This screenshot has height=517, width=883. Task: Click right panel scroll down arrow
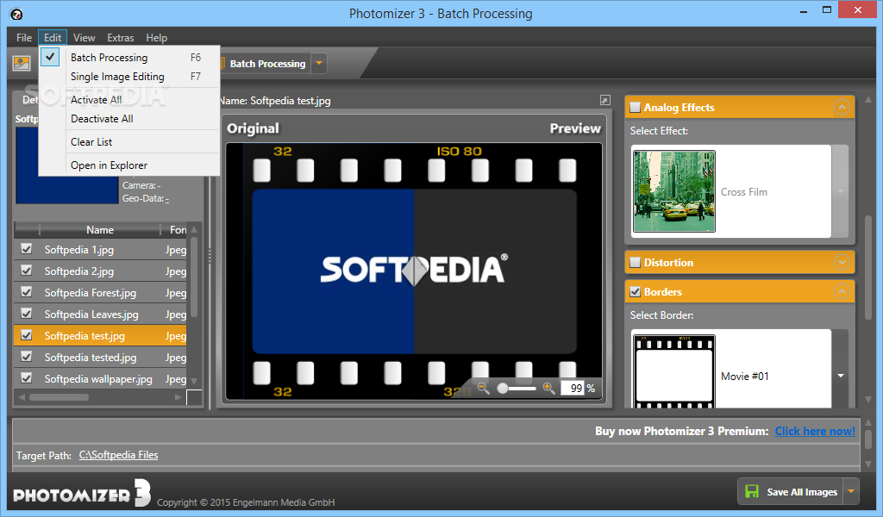pyautogui.click(x=868, y=398)
